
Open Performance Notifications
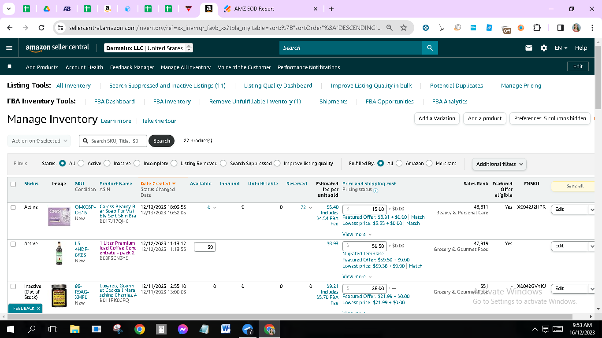coord(308,67)
